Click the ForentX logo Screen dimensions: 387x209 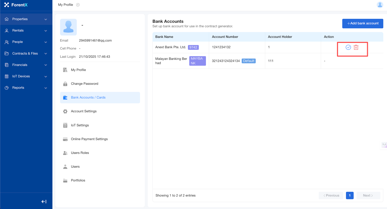[x=16, y=5]
